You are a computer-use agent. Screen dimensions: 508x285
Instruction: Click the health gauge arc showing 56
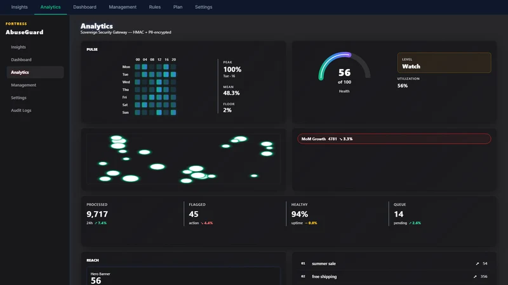[x=344, y=66]
